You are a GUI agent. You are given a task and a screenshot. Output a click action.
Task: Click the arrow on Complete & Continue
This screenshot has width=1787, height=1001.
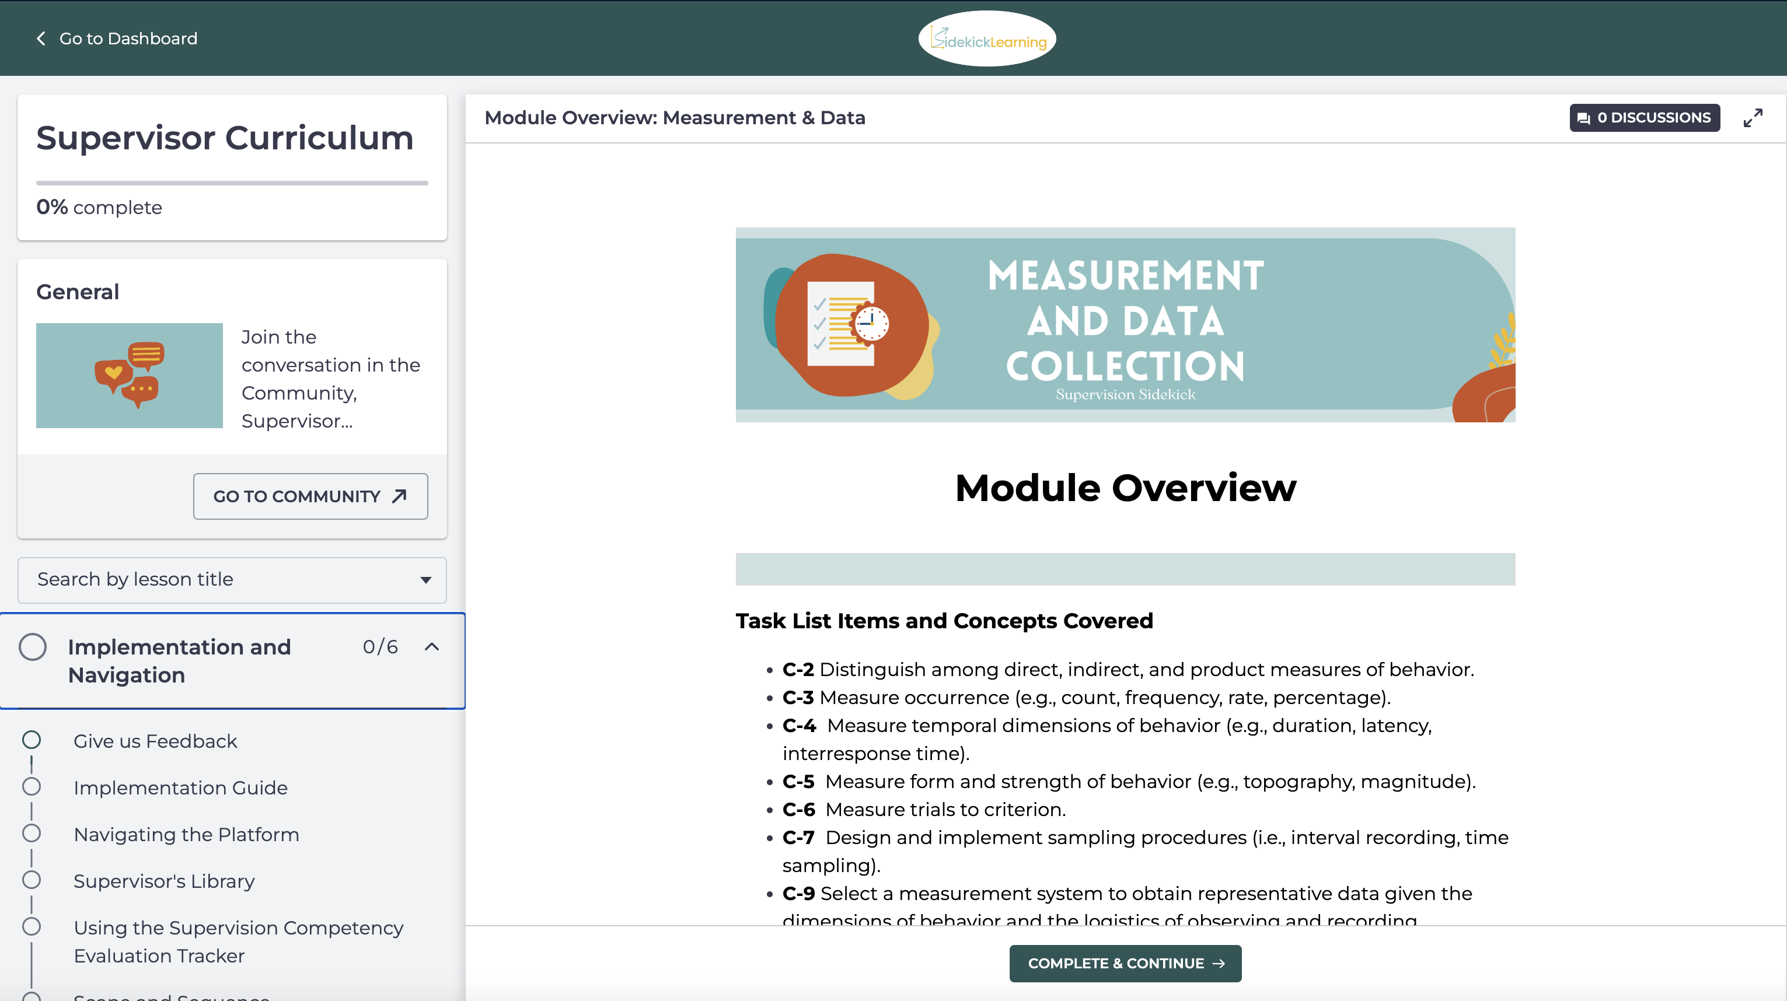click(x=1219, y=964)
